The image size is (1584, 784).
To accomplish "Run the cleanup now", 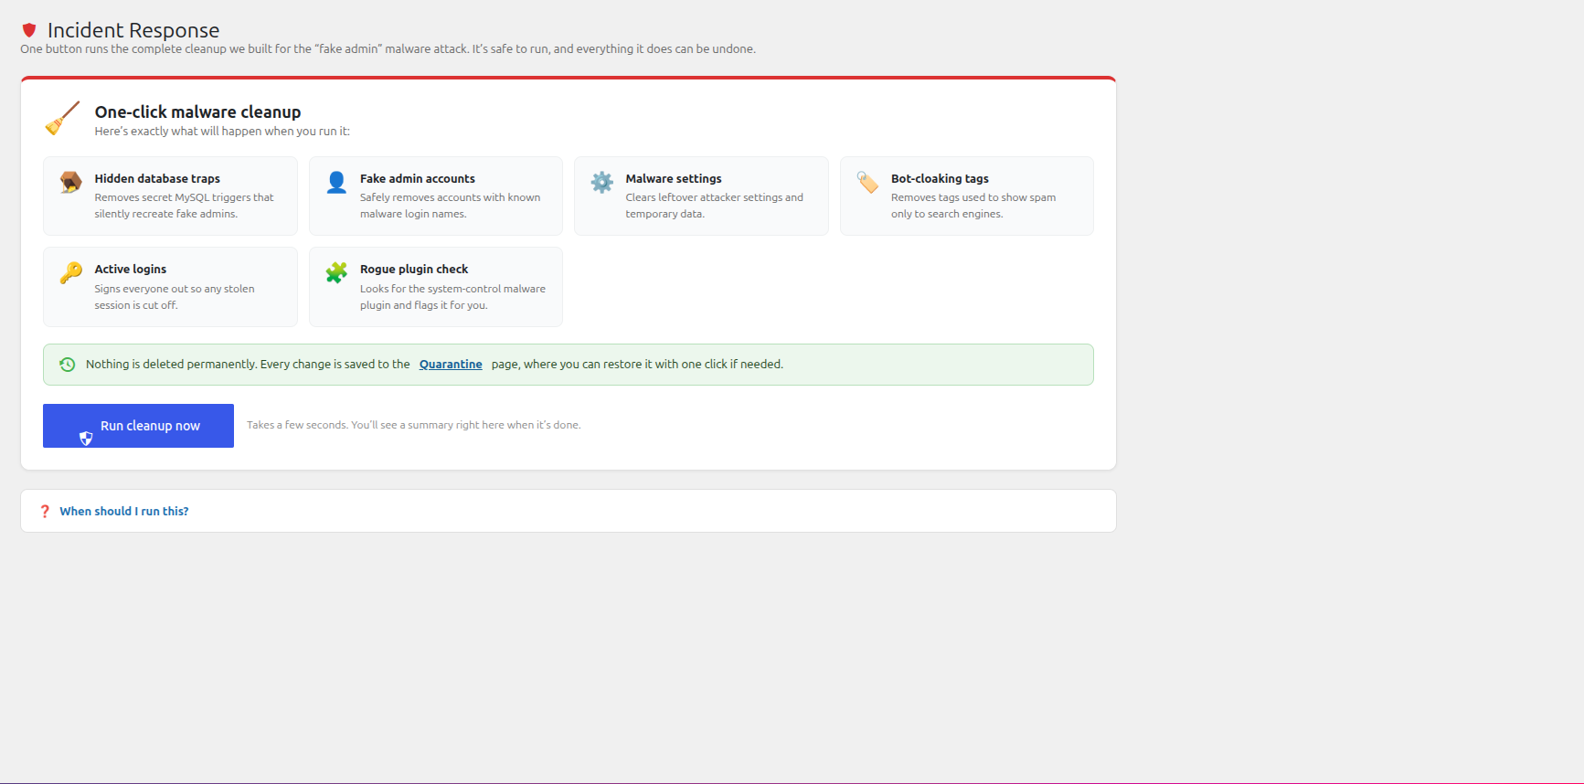I will (138, 426).
